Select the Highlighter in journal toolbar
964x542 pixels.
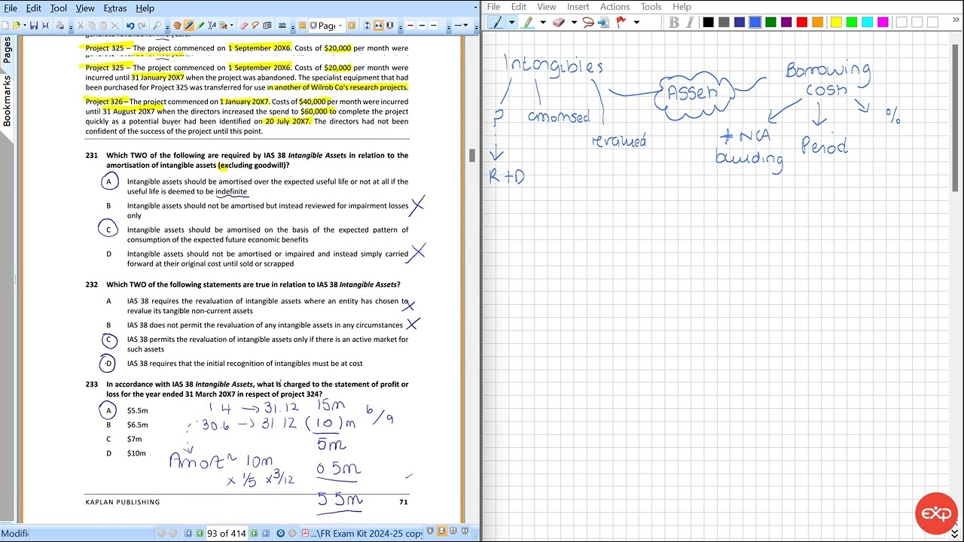click(x=528, y=23)
